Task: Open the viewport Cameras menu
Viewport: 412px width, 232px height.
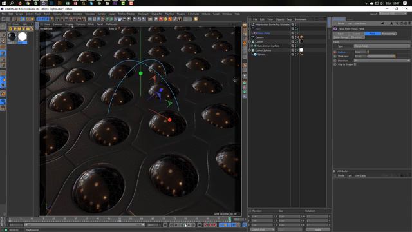Action: (57, 24)
